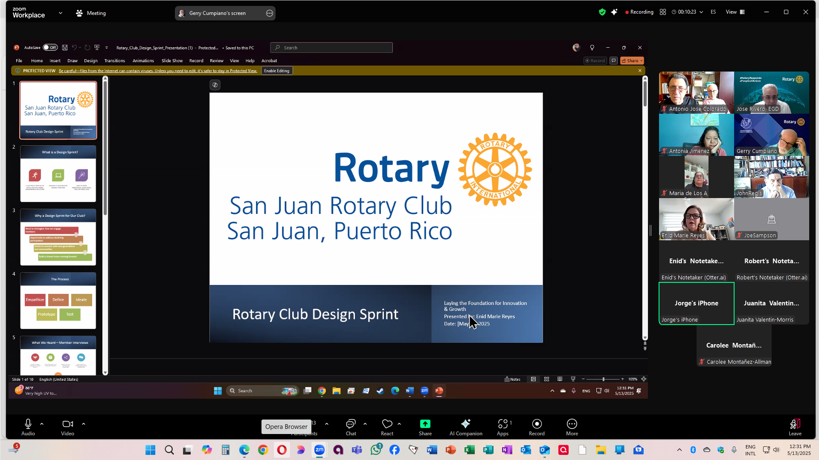Open the Zoom Apps panel

point(502,424)
